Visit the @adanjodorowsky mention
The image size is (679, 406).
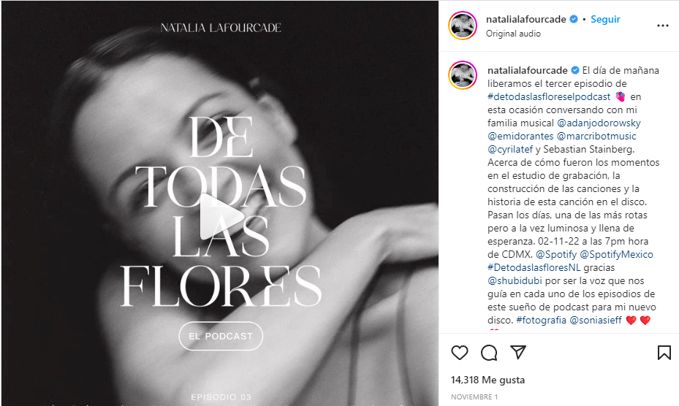[599, 123]
